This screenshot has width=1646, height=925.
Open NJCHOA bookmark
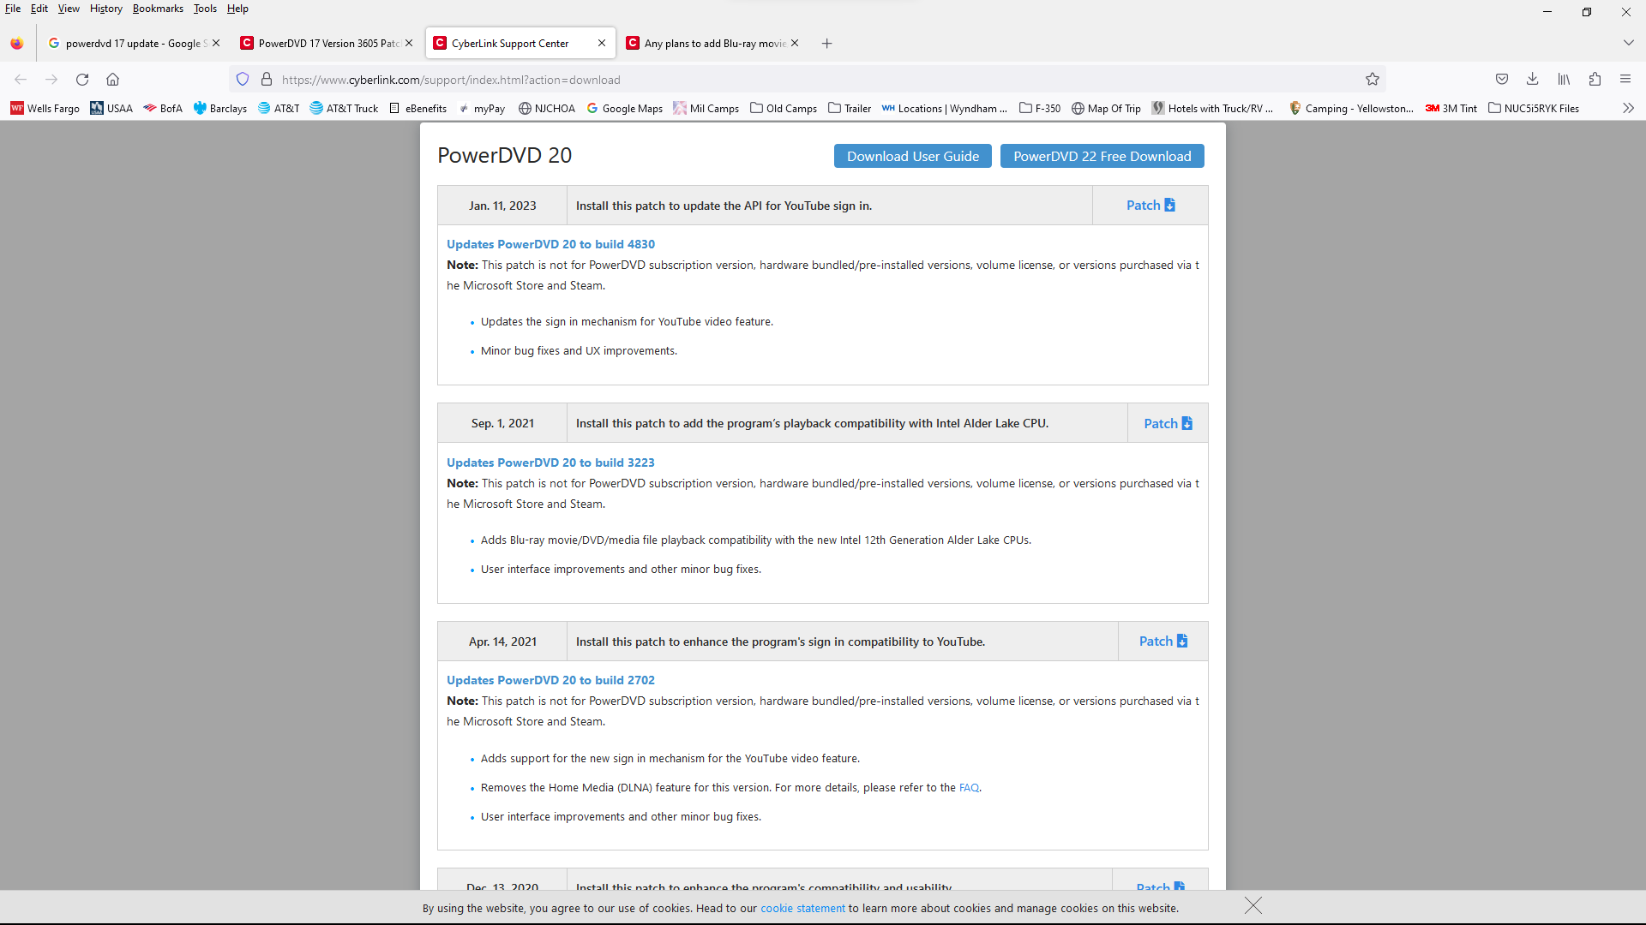pyautogui.click(x=547, y=109)
